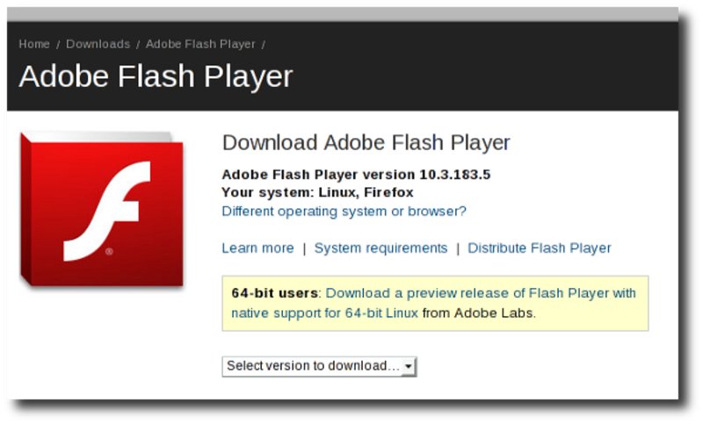Select the Adobe Flash Player breadcrumb
703x424 pixels.
200,44
